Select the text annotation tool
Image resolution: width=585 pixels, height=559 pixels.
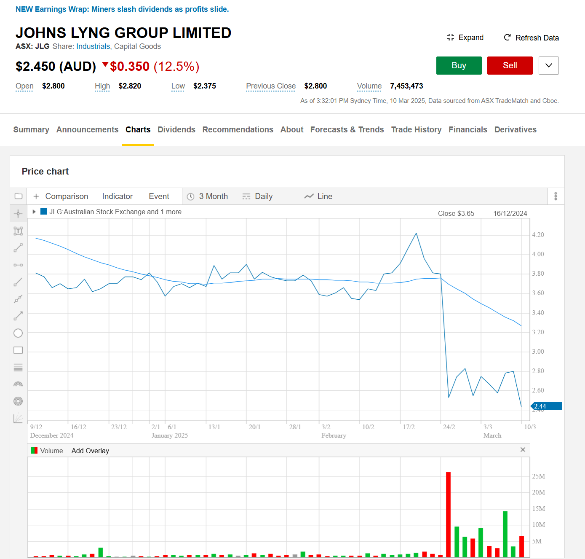pyautogui.click(x=18, y=231)
